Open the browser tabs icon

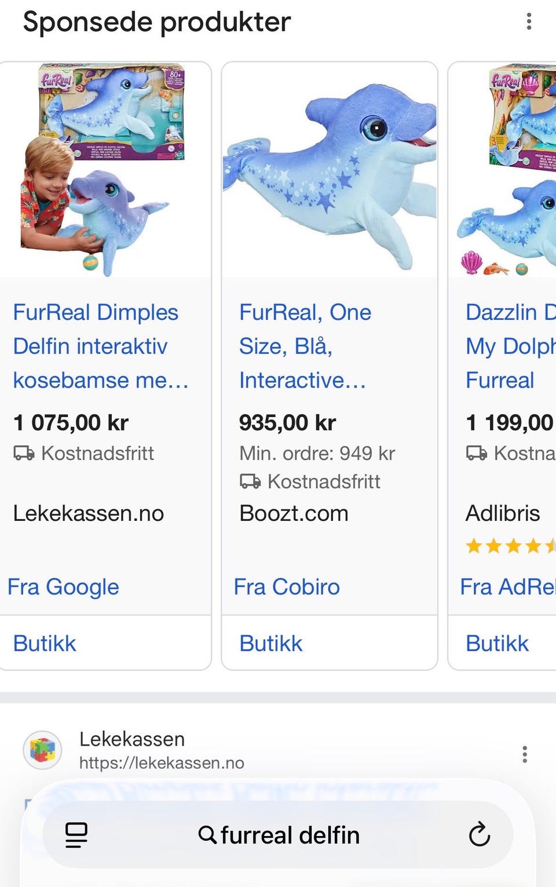point(76,835)
